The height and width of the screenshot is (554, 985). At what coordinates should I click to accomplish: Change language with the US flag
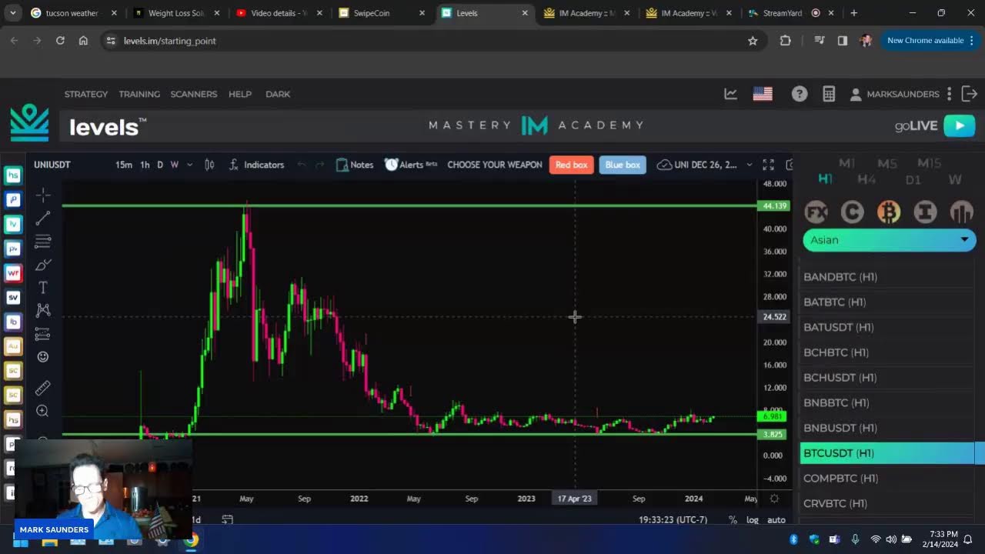(763, 94)
